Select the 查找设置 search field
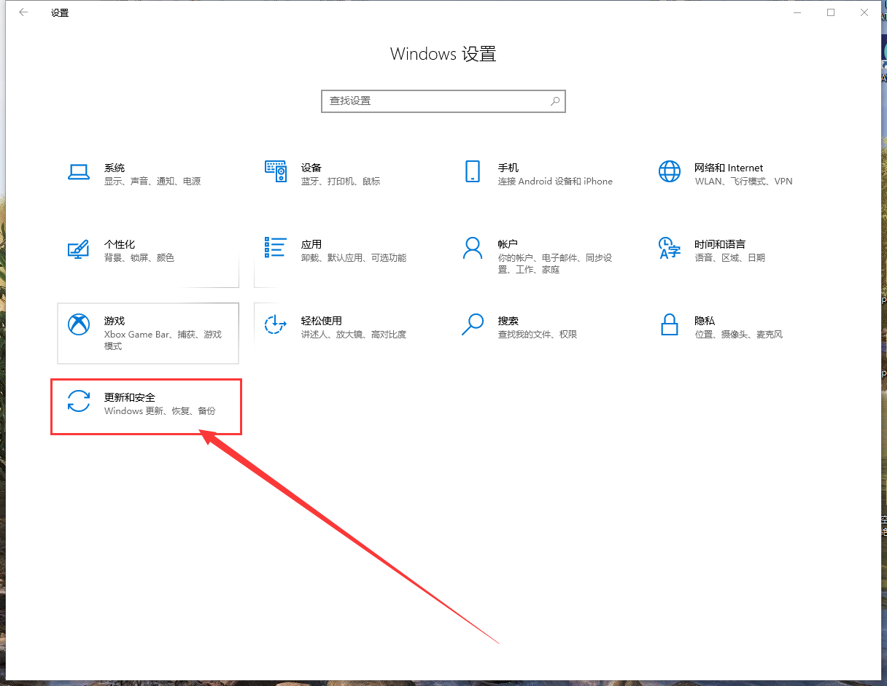Screen dimensions: 887x686 click(x=430, y=101)
